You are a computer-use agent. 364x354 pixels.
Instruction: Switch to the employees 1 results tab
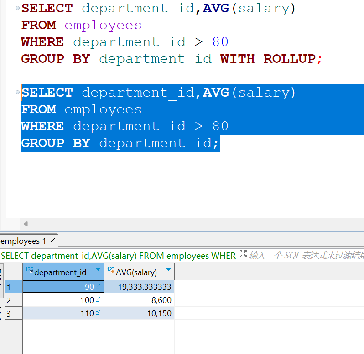(x=24, y=241)
